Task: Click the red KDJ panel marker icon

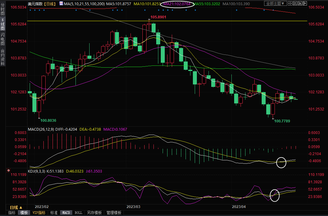Action: [8, 170]
